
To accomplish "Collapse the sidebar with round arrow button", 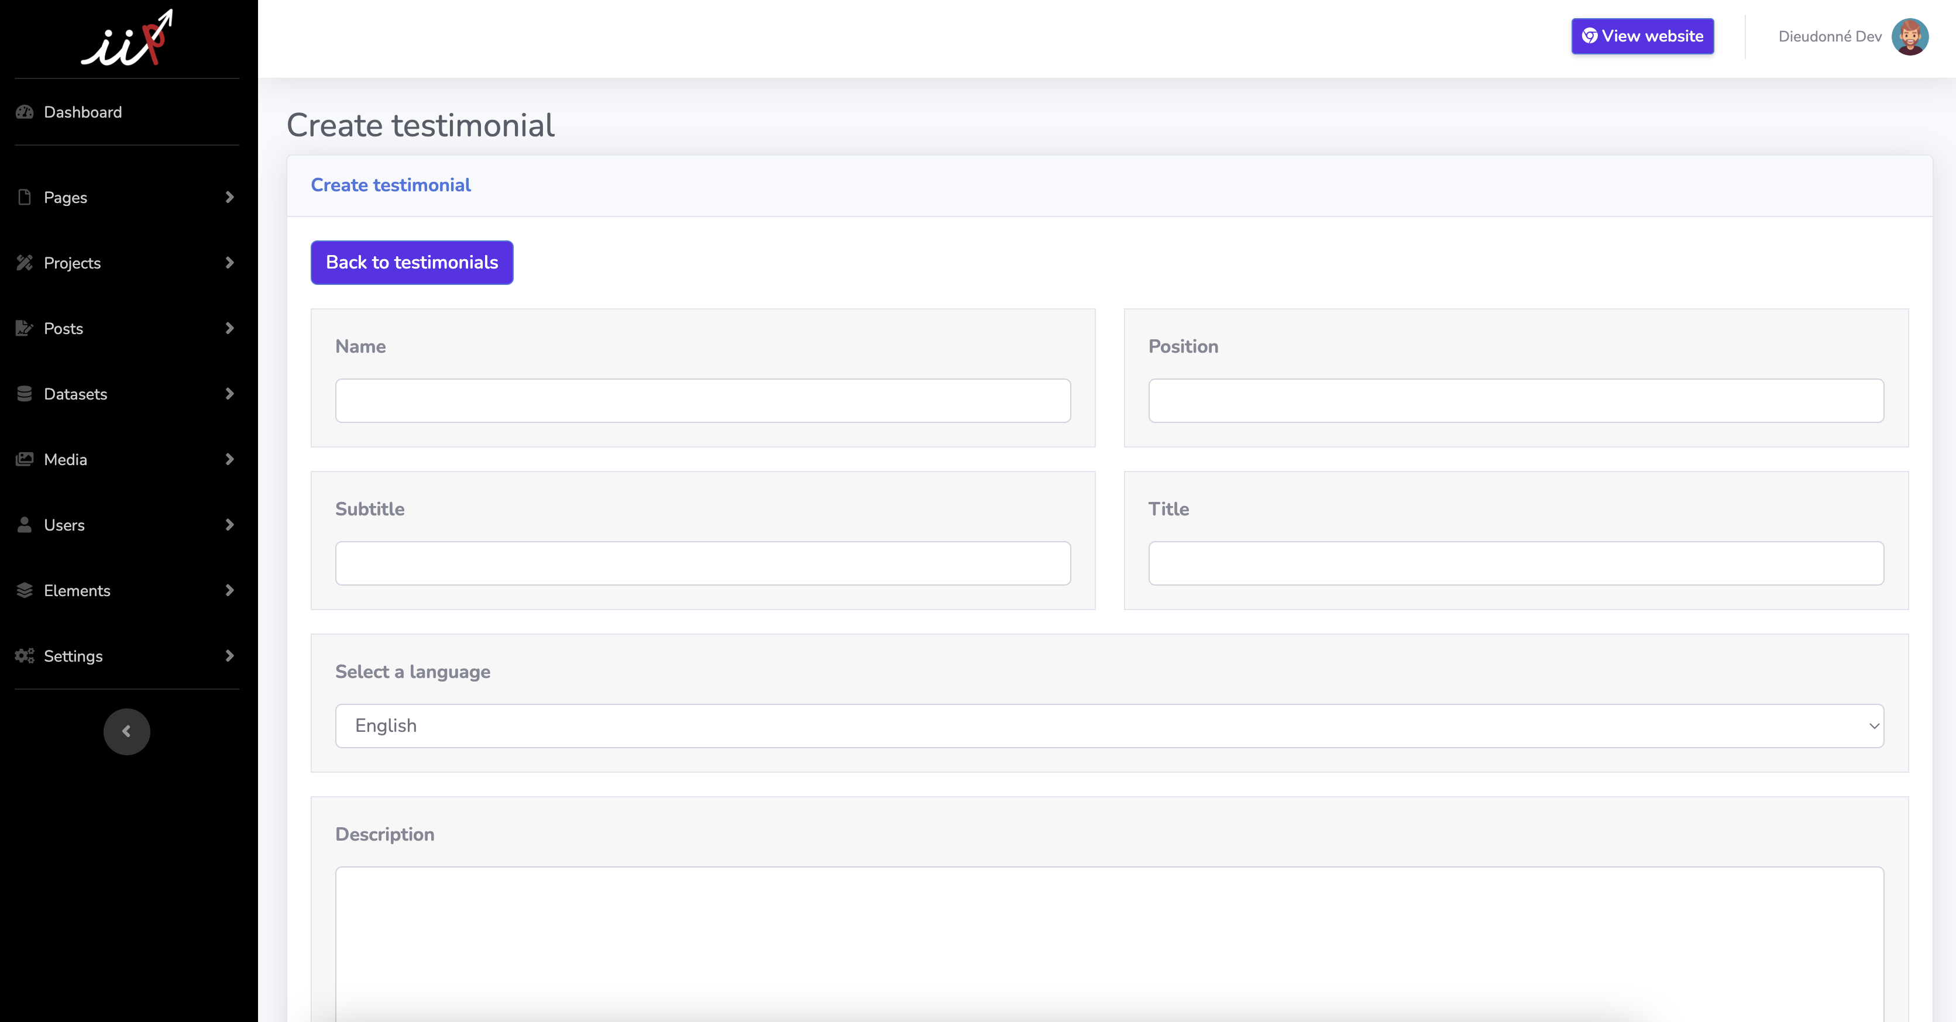I will click(127, 731).
